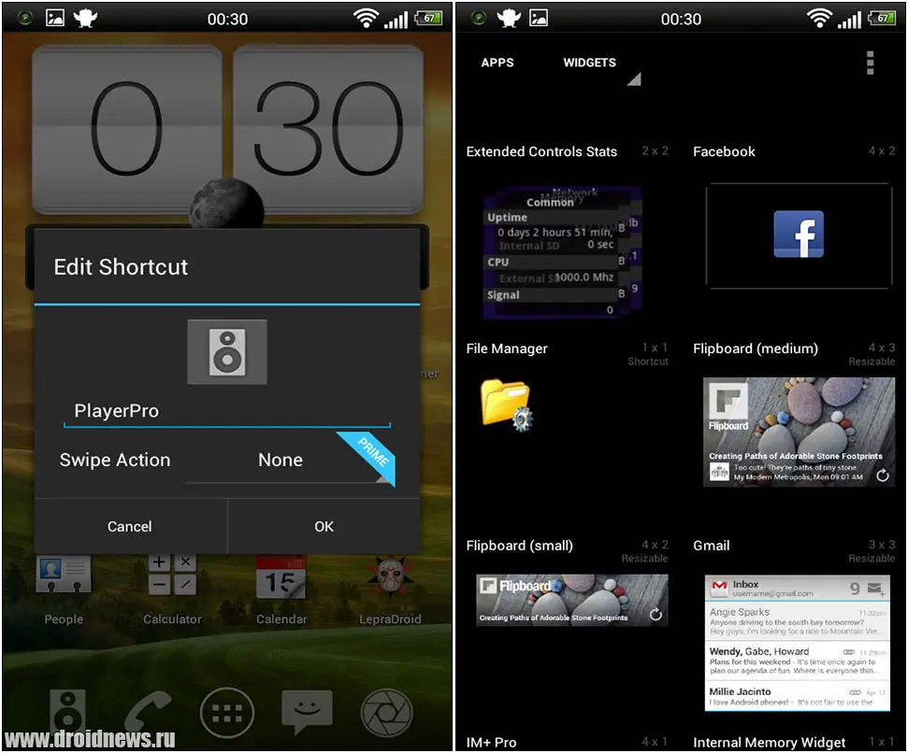Viewport: 908px width, 753px height.
Task: Open the messaging dock icon
Action: point(307,711)
